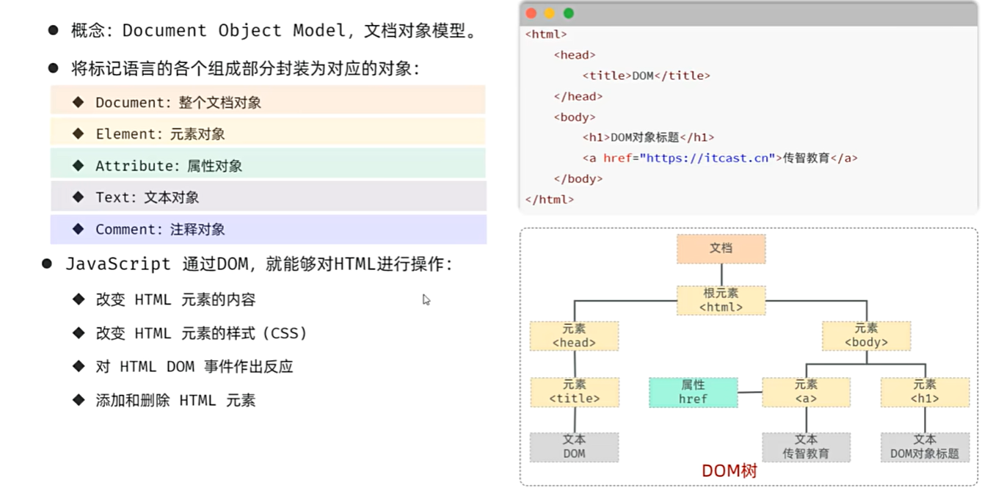The height and width of the screenshot is (488, 990).
Task: Select the 'Comment: 注释对象' row
Action: pyautogui.click(x=268, y=229)
